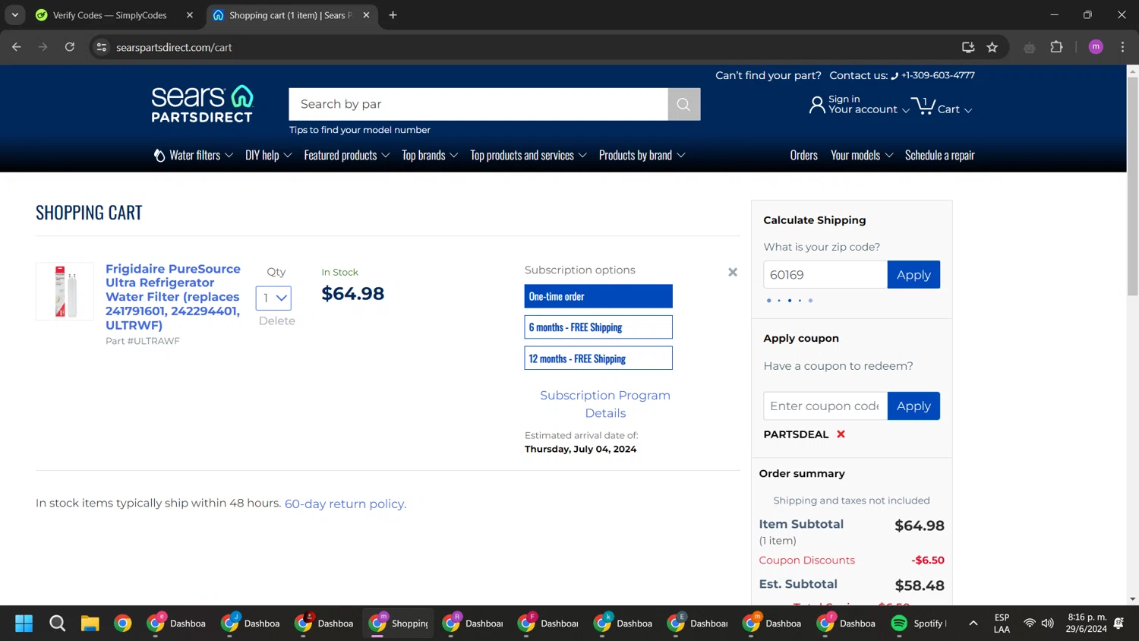Image resolution: width=1139 pixels, height=641 pixels.
Task: Open Subscription Program Details link
Action: [x=605, y=404]
